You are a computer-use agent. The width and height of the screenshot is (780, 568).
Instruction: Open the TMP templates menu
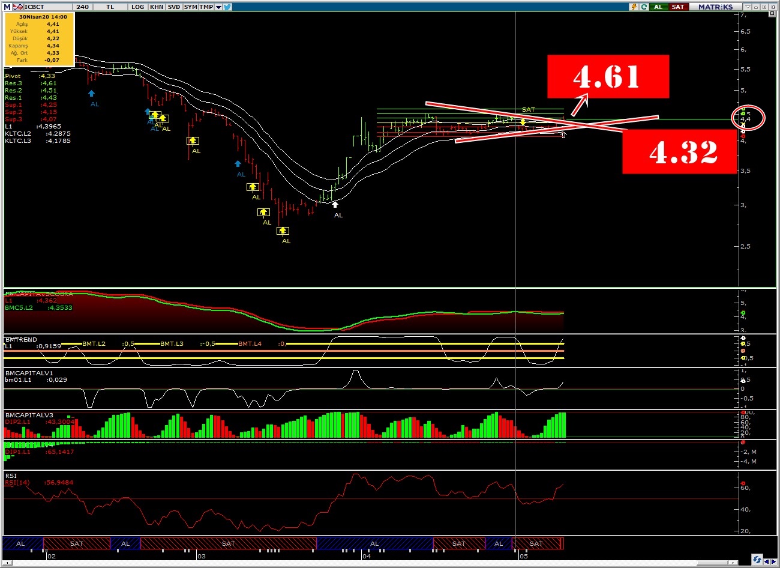point(206,7)
